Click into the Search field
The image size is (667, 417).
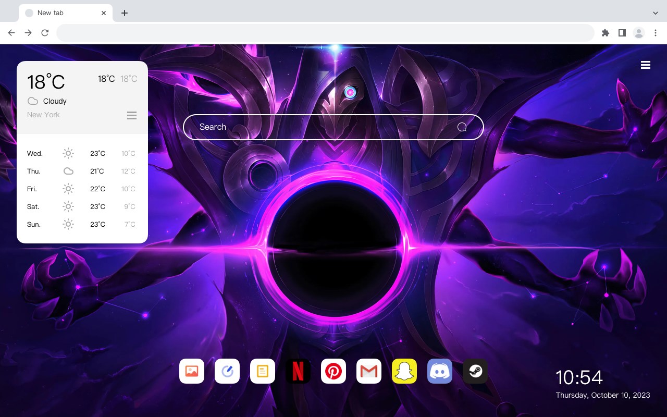pyautogui.click(x=333, y=127)
